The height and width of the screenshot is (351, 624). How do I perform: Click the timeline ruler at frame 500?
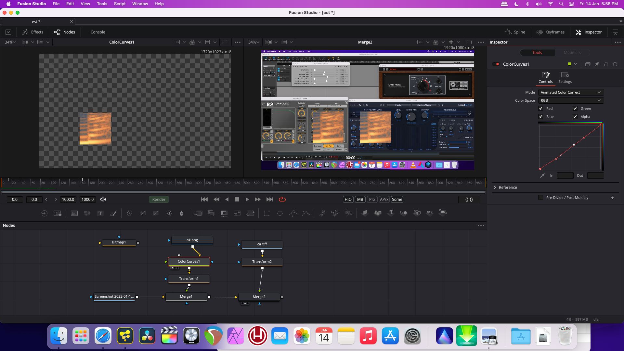point(246,183)
